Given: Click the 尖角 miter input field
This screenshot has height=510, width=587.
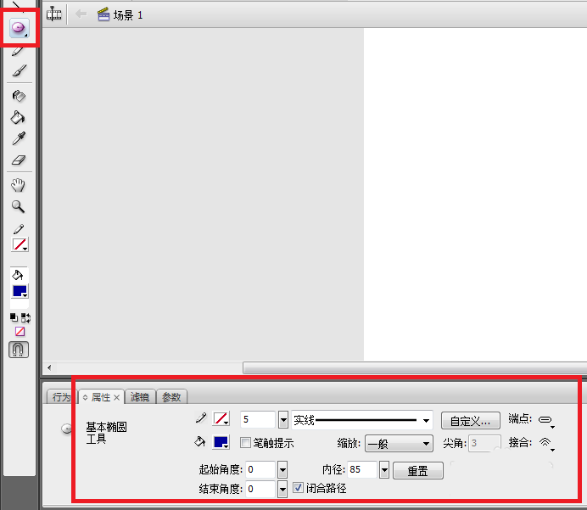Looking at the screenshot, I should pos(484,443).
